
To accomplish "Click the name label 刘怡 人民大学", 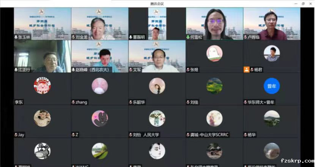I will pyautogui.click(x=146, y=135).
